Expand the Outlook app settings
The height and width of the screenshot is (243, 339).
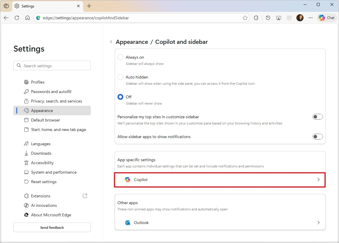click(x=220, y=223)
